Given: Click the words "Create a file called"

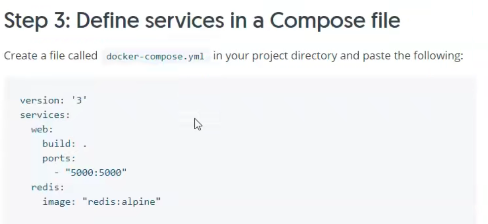Looking at the screenshot, I should point(51,56).
